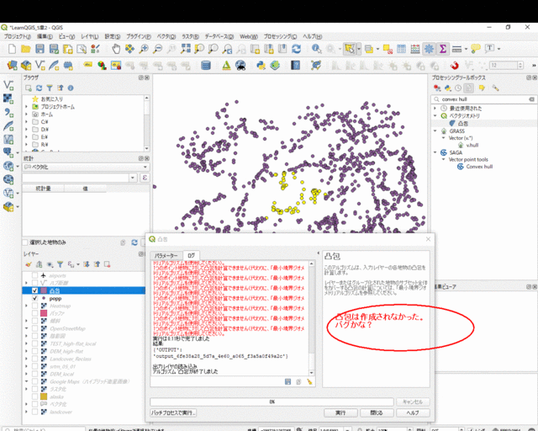Expand the landcover layer node
Image resolution: width=538 pixels, height=431 pixels.
coord(26,412)
